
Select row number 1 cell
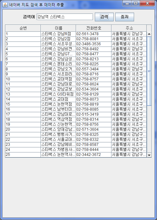coord(23,34)
